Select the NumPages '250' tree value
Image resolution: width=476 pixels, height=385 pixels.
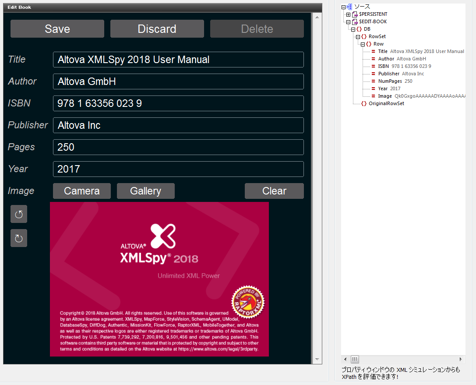point(408,81)
